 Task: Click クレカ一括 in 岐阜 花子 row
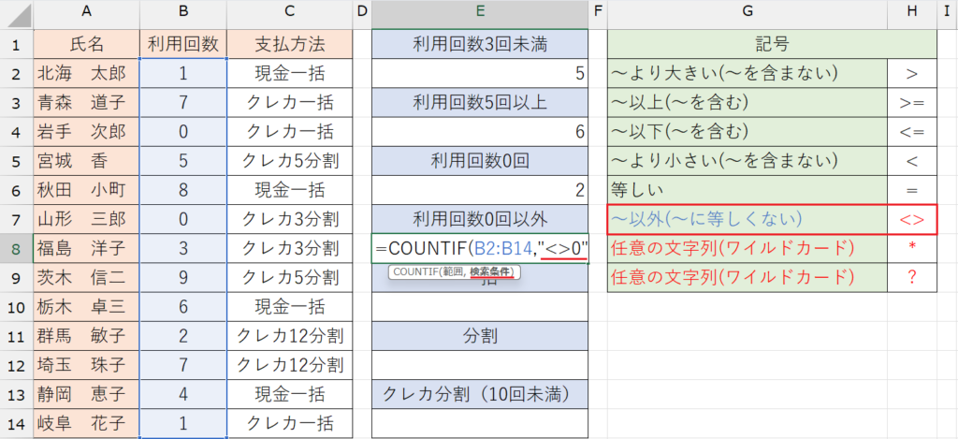pos(290,424)
